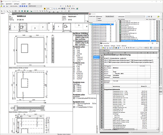Open Optionen menu in Formula One
Viewport: 163px width, 135px height.
[x=124, y=46]
